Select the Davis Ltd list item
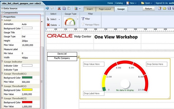Viewport: 174px width, 109px height. (62, 54)
